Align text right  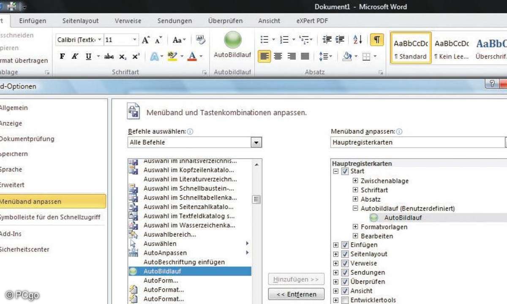pos(291,56)
